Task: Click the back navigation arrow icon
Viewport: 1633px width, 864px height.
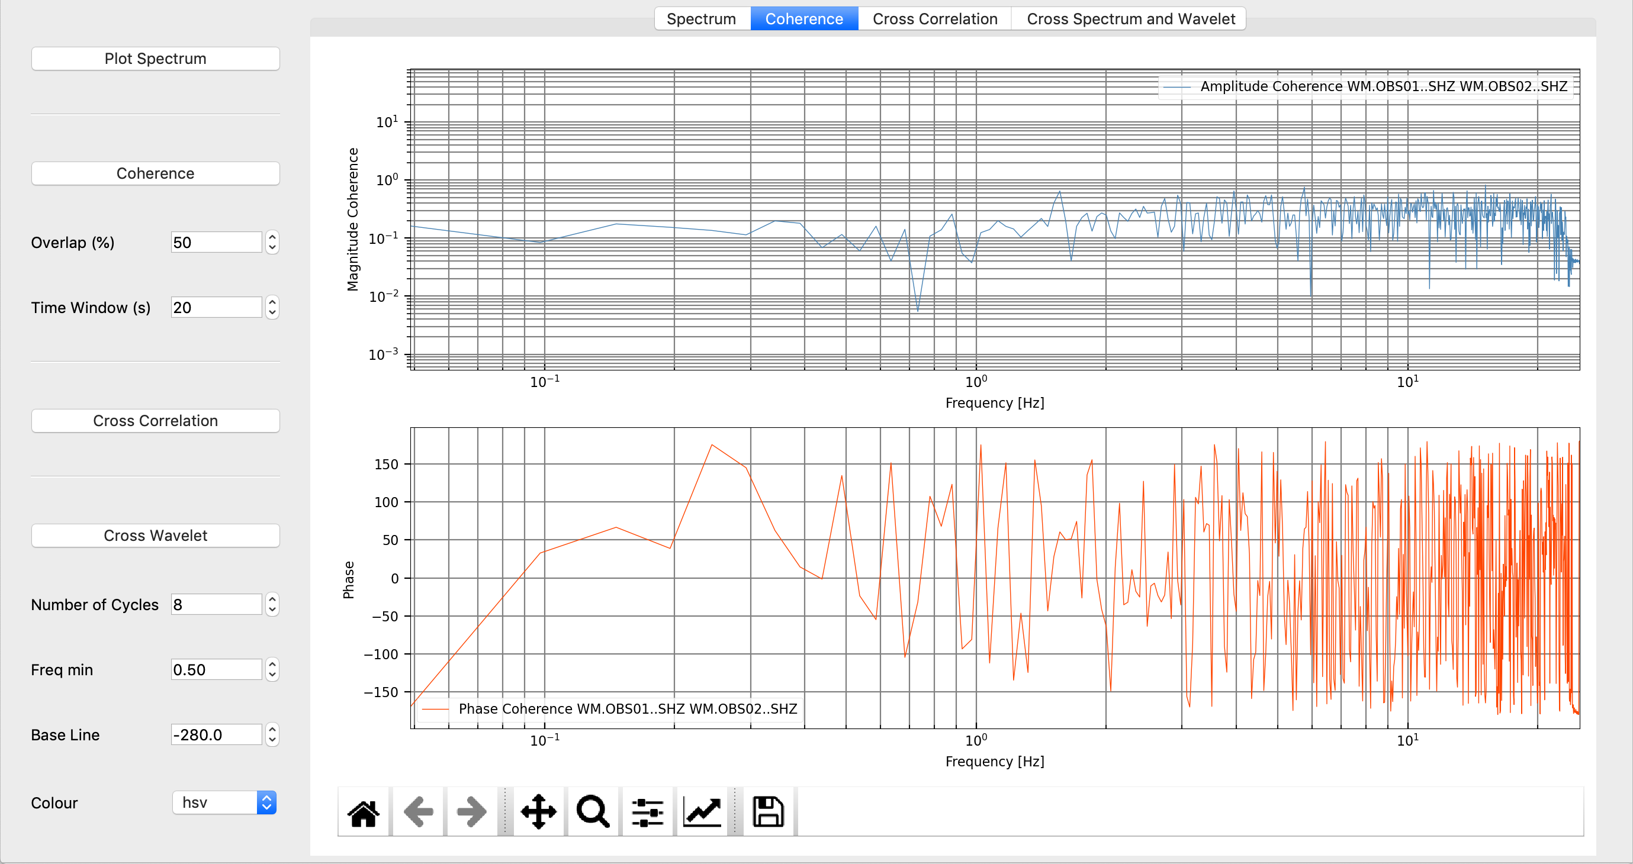Action: coord(418,809)
